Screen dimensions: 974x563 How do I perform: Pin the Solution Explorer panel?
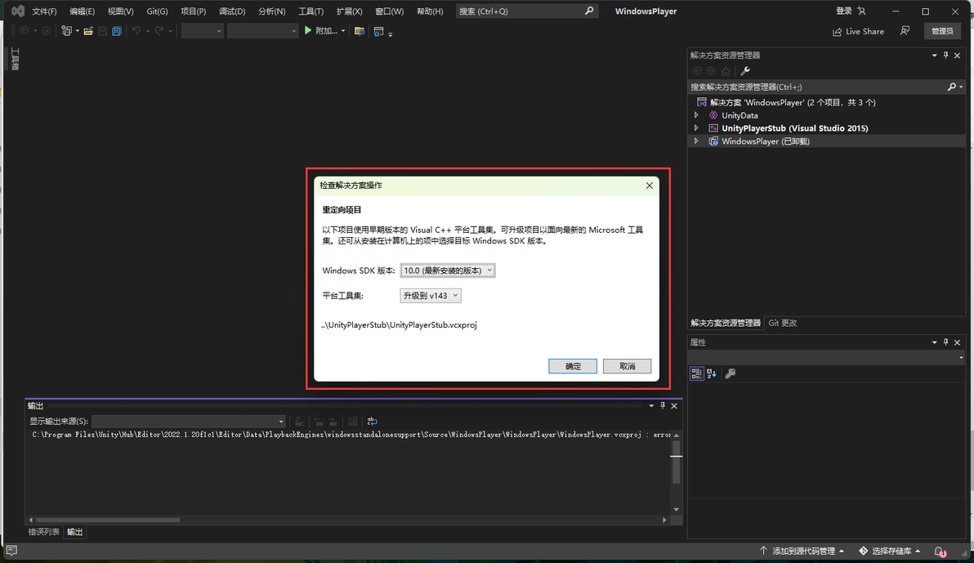click(945, 56)
